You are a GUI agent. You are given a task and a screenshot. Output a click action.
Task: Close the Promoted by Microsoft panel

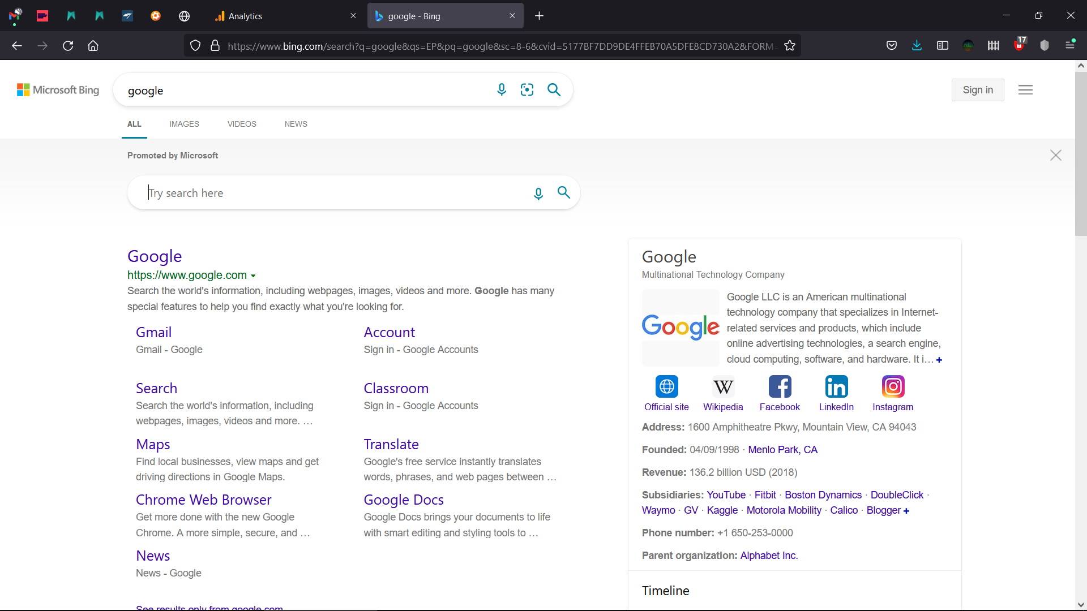click(1056, 155)
